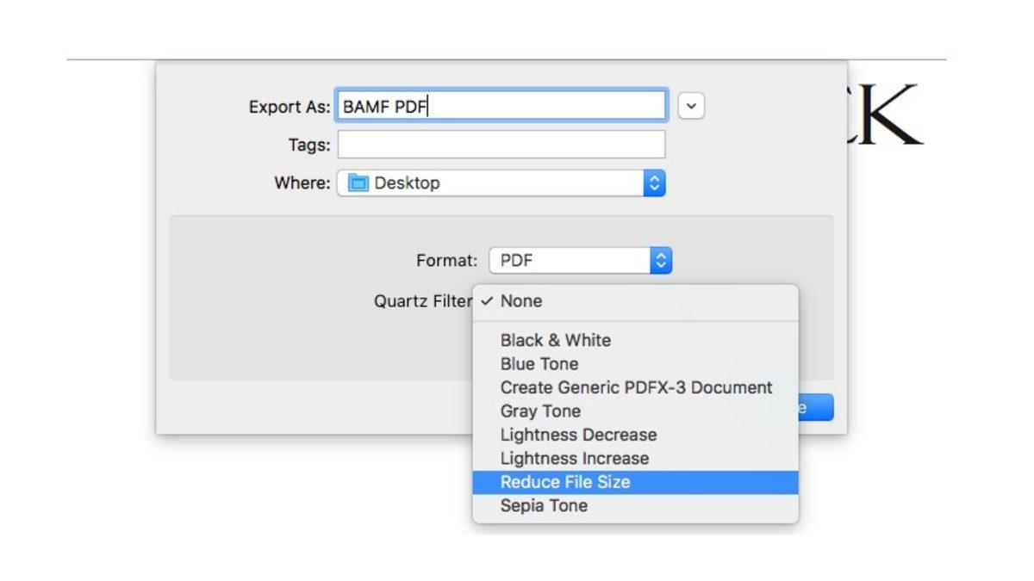Image resolution: width=1034 pixels, height=581 pixels.
Task: Click the blue arrows on Format popup
Action: click(661, 261)
